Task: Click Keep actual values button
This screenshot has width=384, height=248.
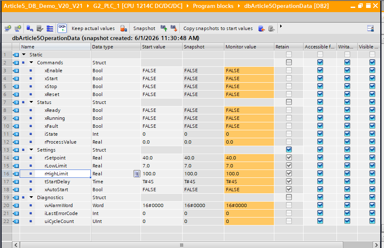Action: 93,28
